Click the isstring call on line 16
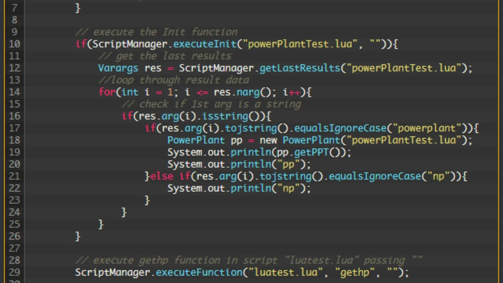 [225, 116]
